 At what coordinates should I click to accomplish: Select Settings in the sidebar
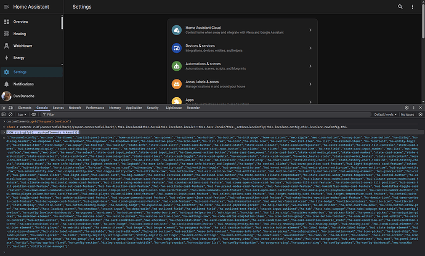tap(31, 72)
